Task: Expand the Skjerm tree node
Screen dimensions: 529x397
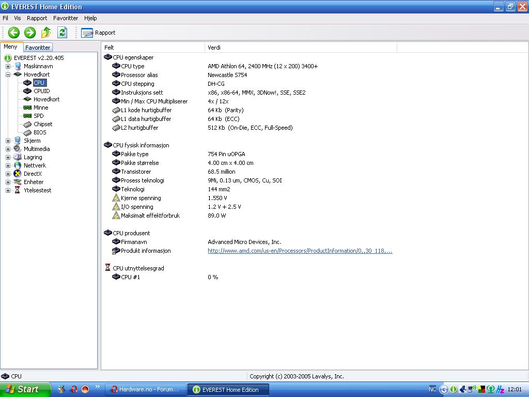Action: coord(8,141)
